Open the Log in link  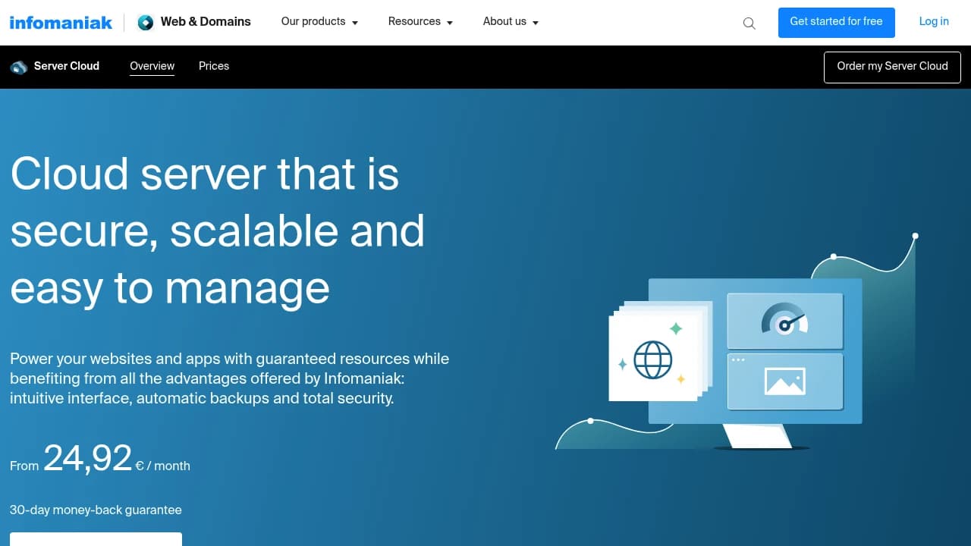pyautogui.click(x=934, y=22)
